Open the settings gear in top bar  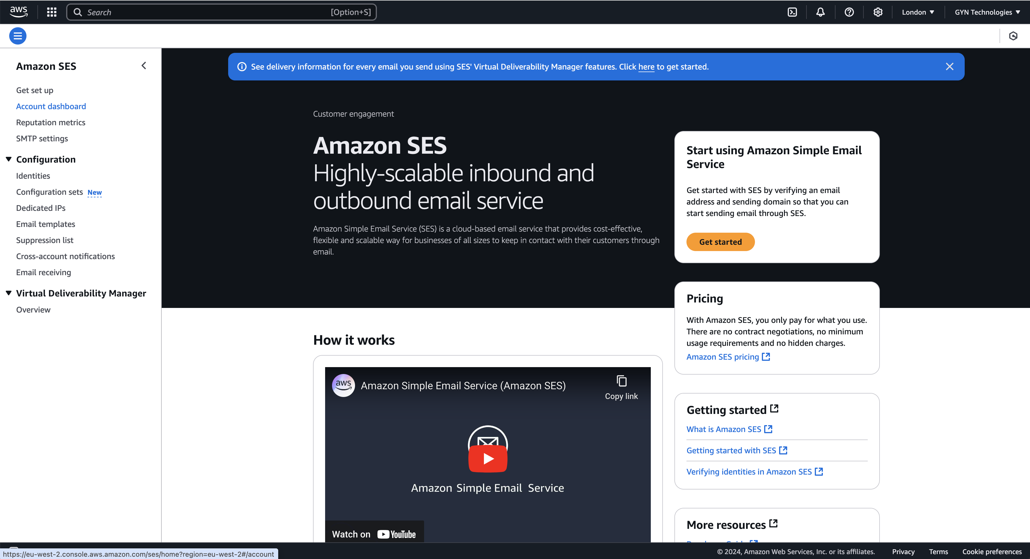coord(878,12)
